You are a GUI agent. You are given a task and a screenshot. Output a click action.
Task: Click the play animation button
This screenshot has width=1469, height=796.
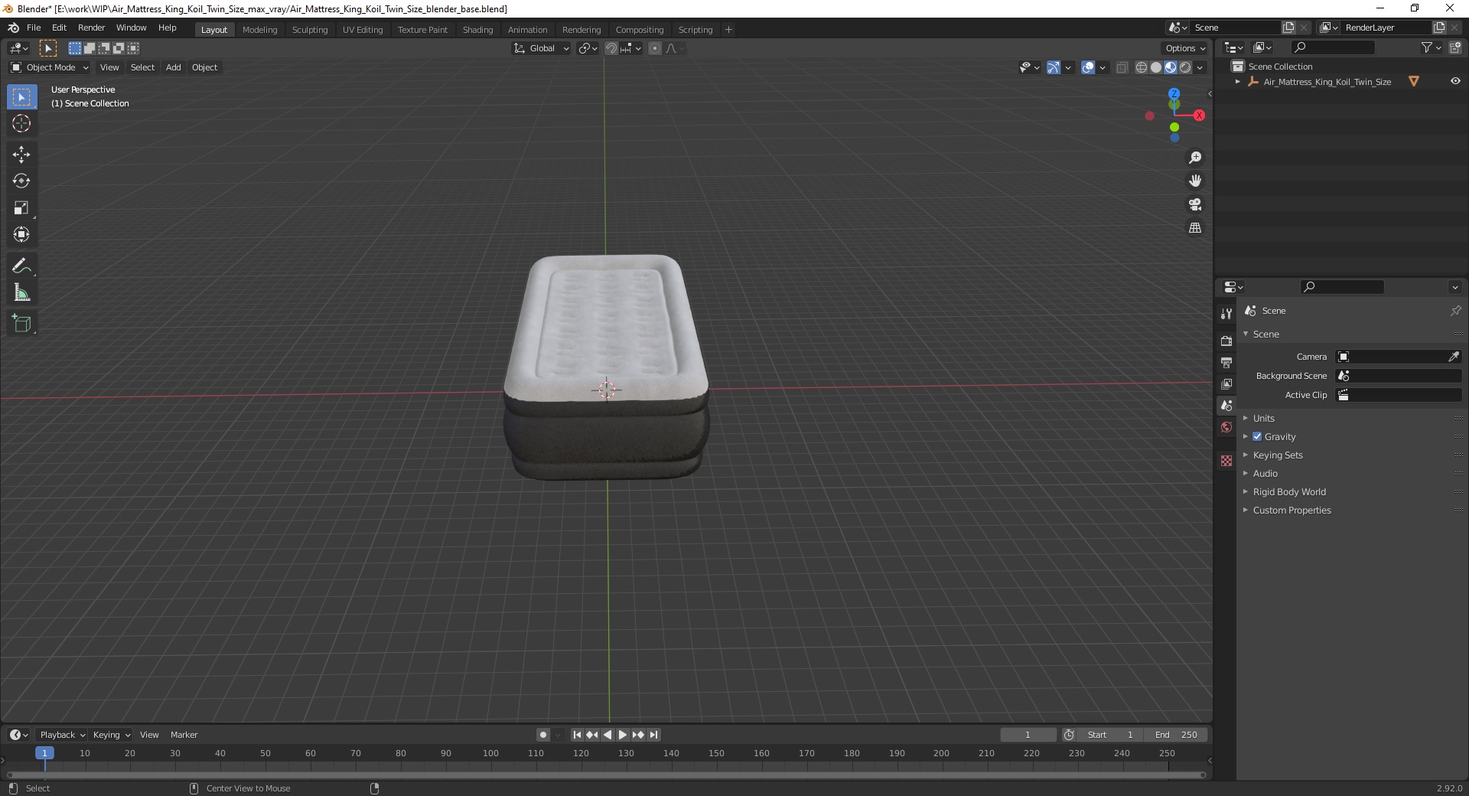coord(623,735)
